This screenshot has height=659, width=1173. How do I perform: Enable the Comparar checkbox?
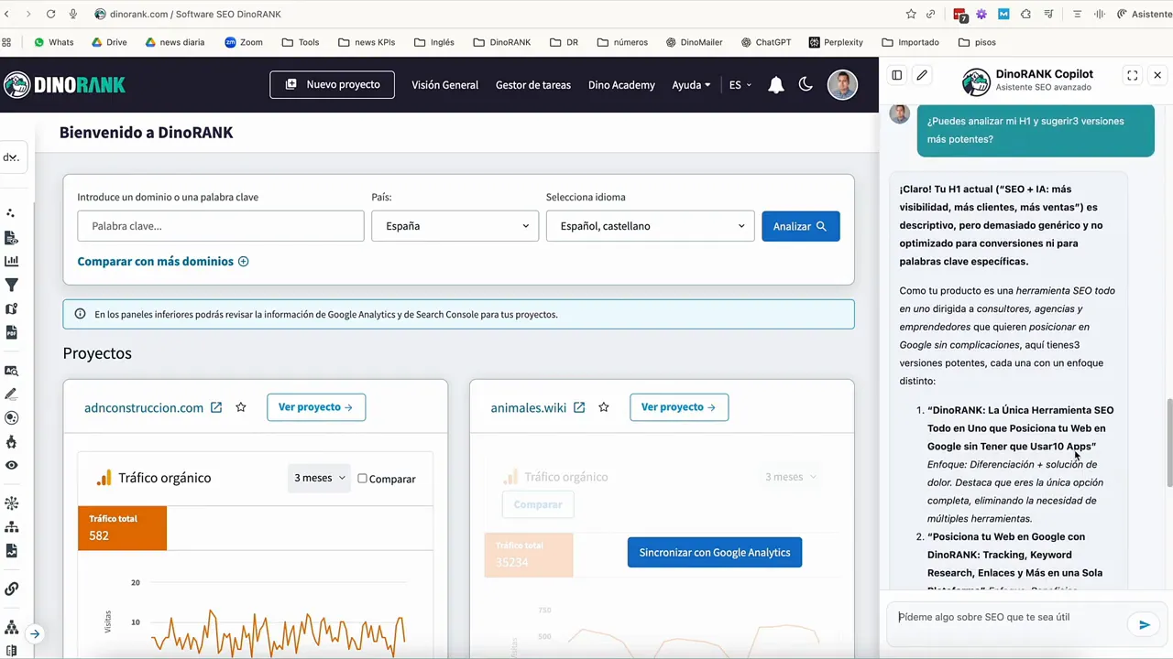[363, 479]
